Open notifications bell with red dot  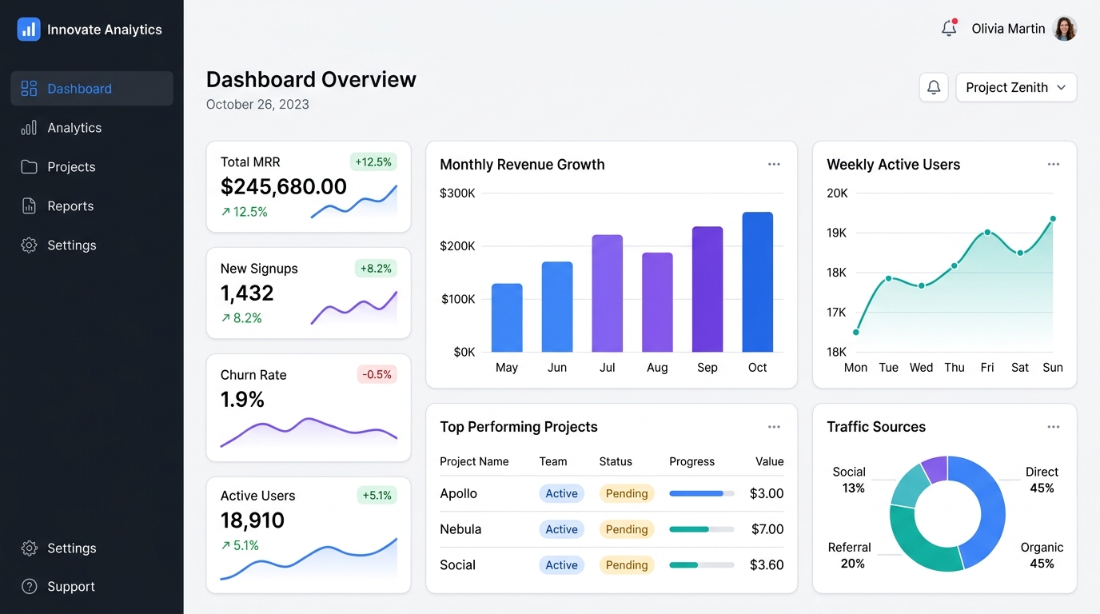(949, 28)
